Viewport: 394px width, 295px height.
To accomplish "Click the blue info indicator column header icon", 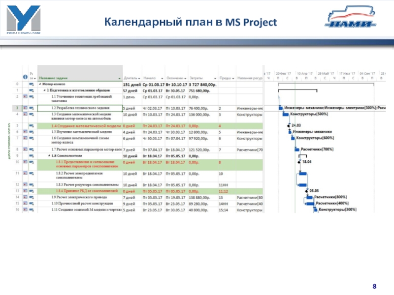I will pyautogui.click(x=25, y=77).
